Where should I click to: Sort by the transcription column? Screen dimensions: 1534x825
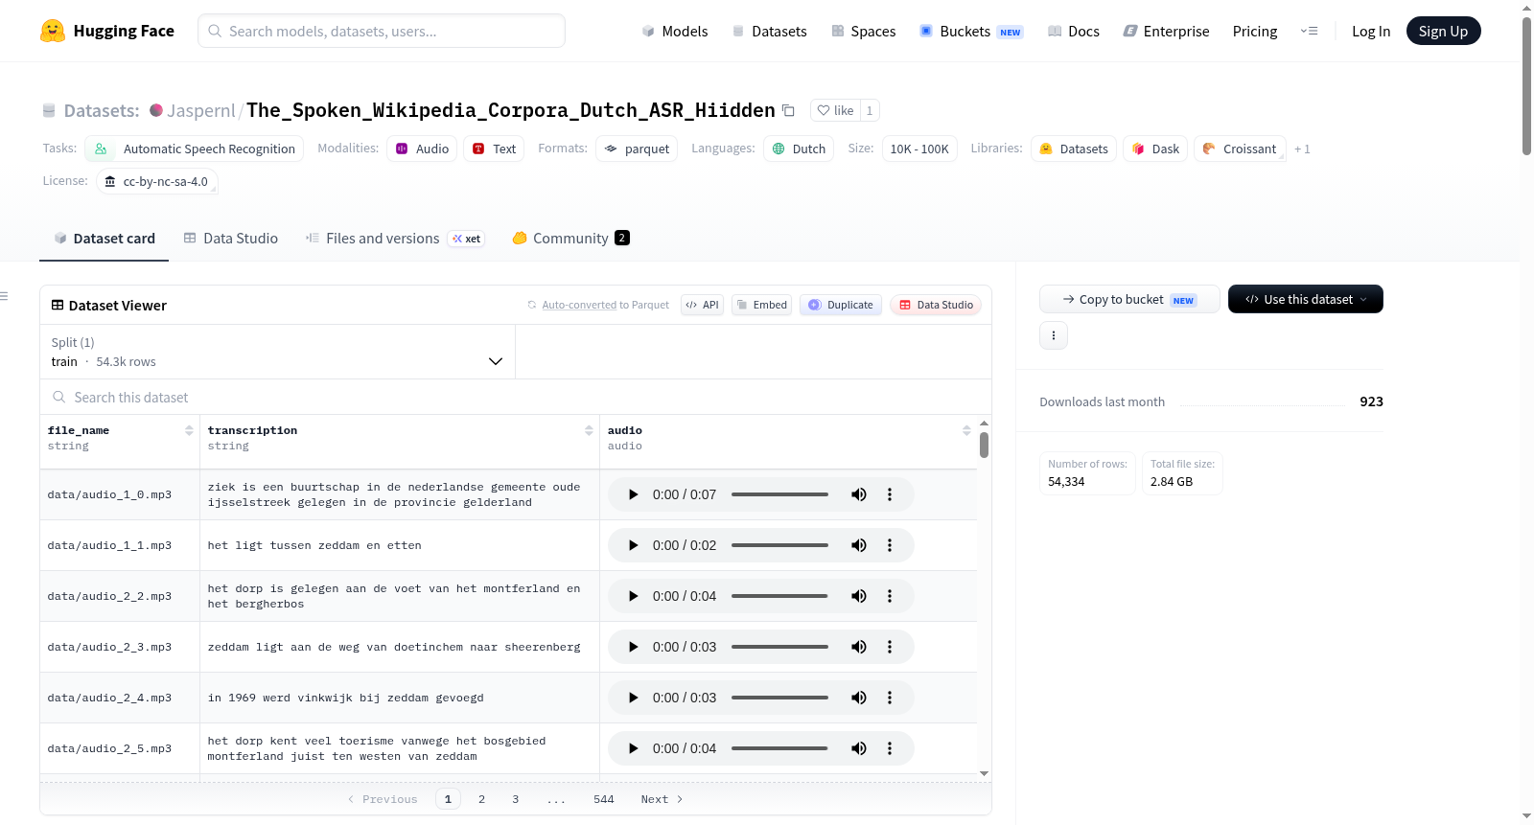(589, 431)
